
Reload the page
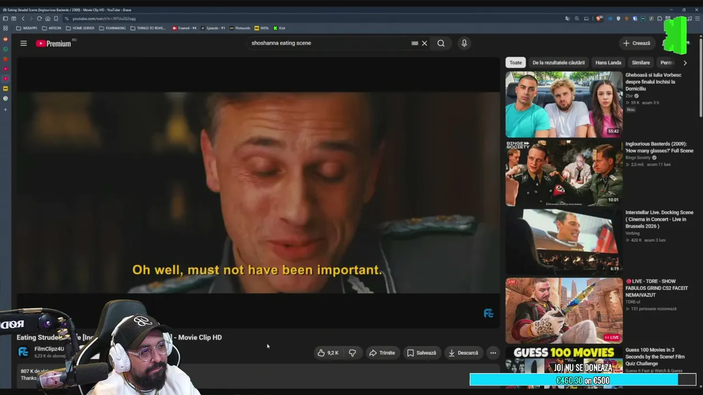pos(39,19)
